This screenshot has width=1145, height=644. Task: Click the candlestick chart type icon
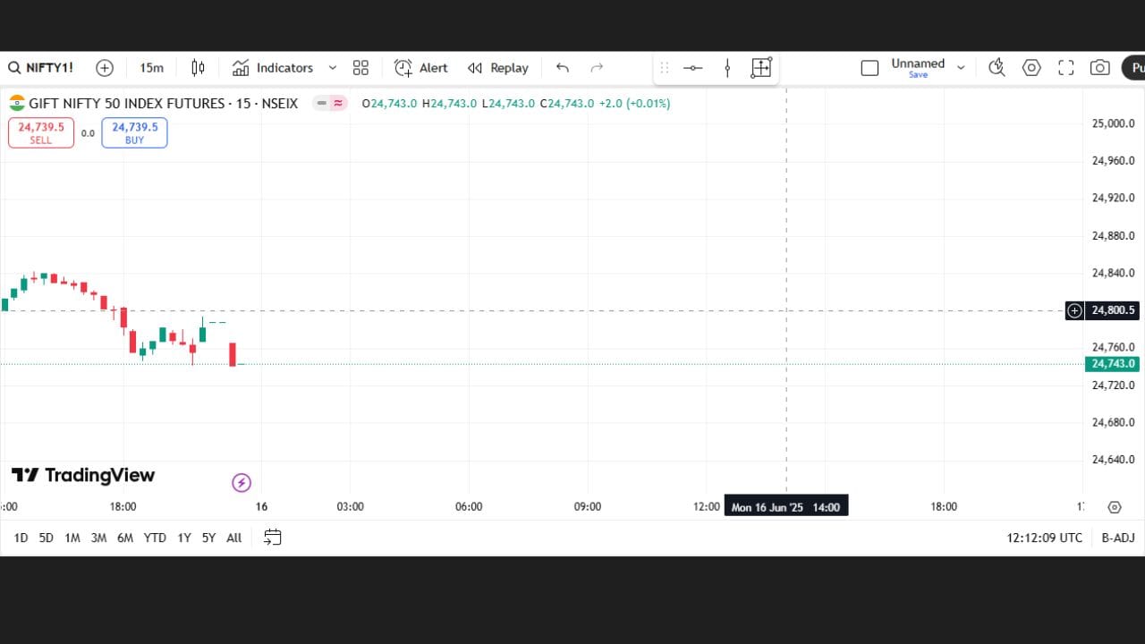(x=198, y=68)
